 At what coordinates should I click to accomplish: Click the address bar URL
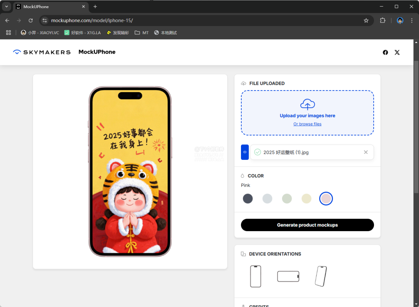click(92, 21)
